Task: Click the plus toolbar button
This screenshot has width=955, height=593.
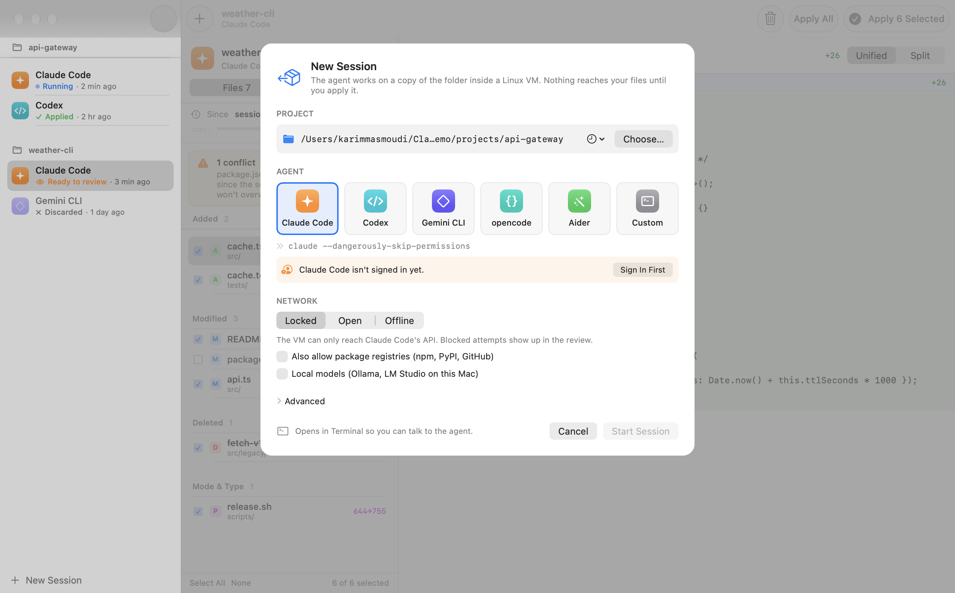Action: [x=199, y=18]
